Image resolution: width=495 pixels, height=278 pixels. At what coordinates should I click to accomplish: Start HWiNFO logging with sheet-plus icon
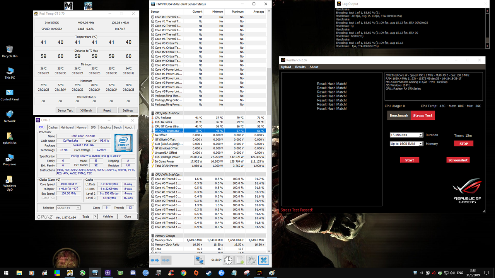[240, 260]
